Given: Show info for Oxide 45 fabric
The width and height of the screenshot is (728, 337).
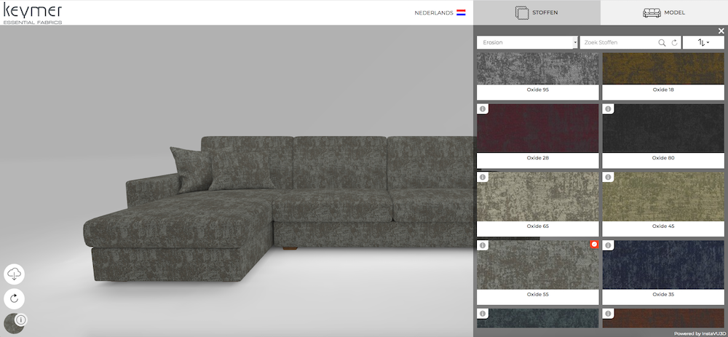Looking at the screenshot, I should pyautogui.click(x=608, y=177).
